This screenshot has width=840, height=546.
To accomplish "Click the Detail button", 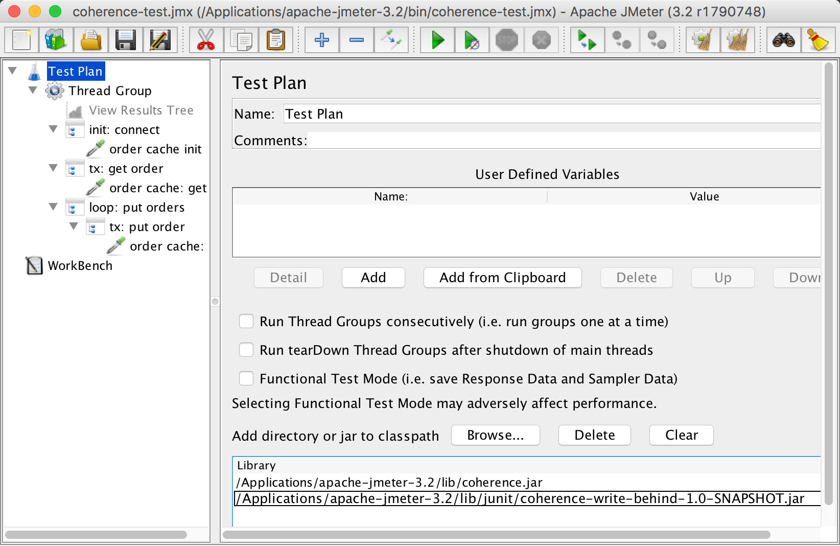I will [289, 278].
